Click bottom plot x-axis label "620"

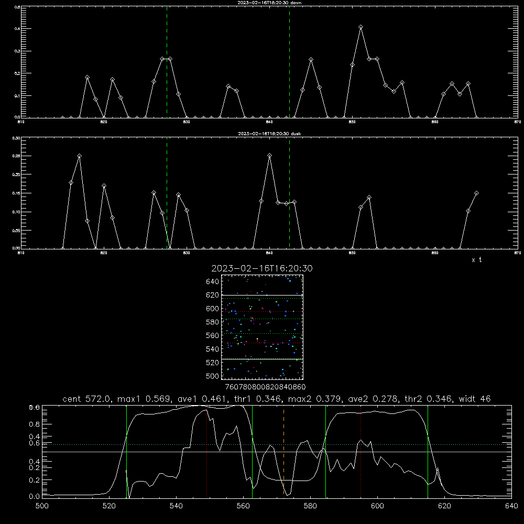point(444,506)
